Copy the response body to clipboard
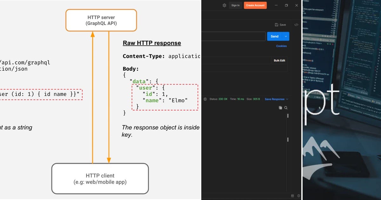This screenshot has width=381, height=200. pos(280,108)
